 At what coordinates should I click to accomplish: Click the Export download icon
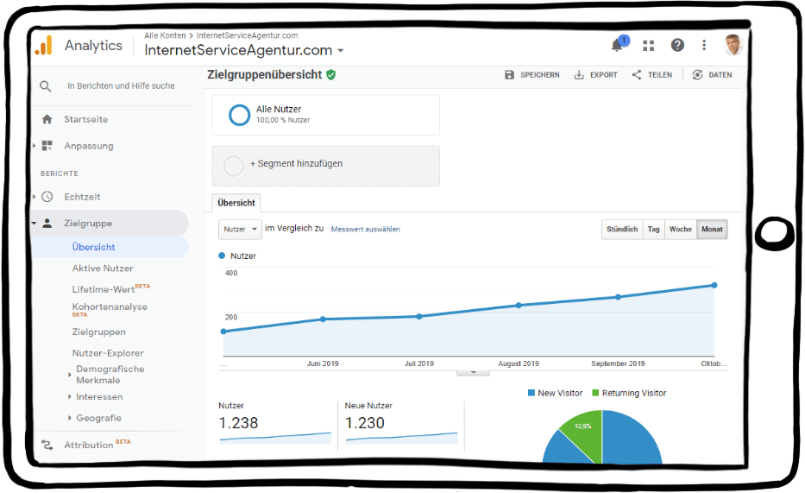pos(579,75)
